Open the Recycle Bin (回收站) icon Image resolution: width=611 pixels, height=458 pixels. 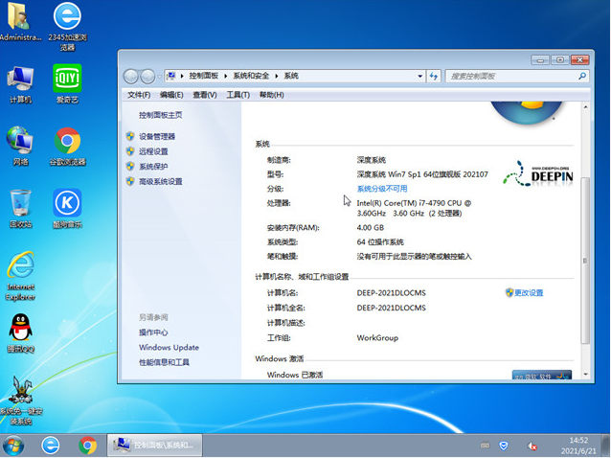tap(20, 203)
